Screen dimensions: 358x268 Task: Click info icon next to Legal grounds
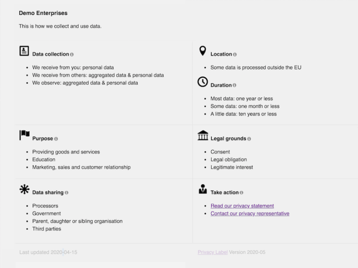[249, 139]
